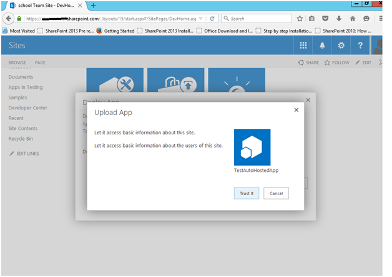Switch to the PAGE ribbon tab
The width and height of the screenshot is (392, 277).
pyautogui.click(x=40, y=63)
